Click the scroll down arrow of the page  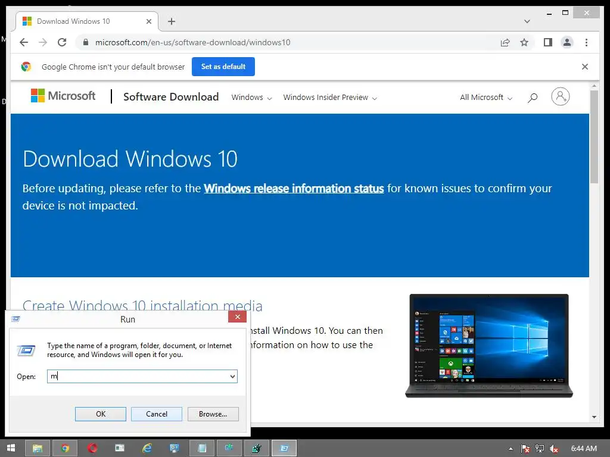594,417
